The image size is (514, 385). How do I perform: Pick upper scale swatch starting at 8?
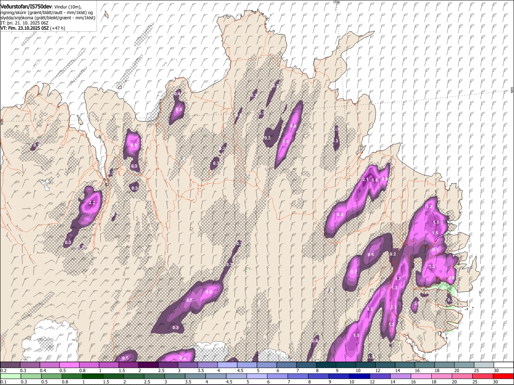click(x=326, y=365)
